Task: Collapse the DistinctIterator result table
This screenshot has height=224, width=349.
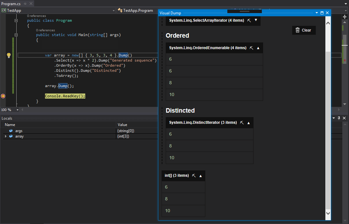Action: point(249,123)
